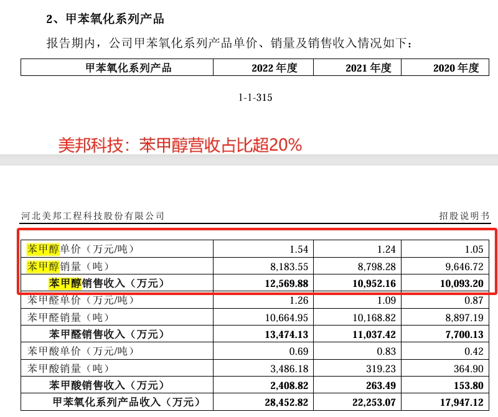Click page header '河北美邦工程科技股份有限公司'

pyautogui.click(x=93, y=216)
